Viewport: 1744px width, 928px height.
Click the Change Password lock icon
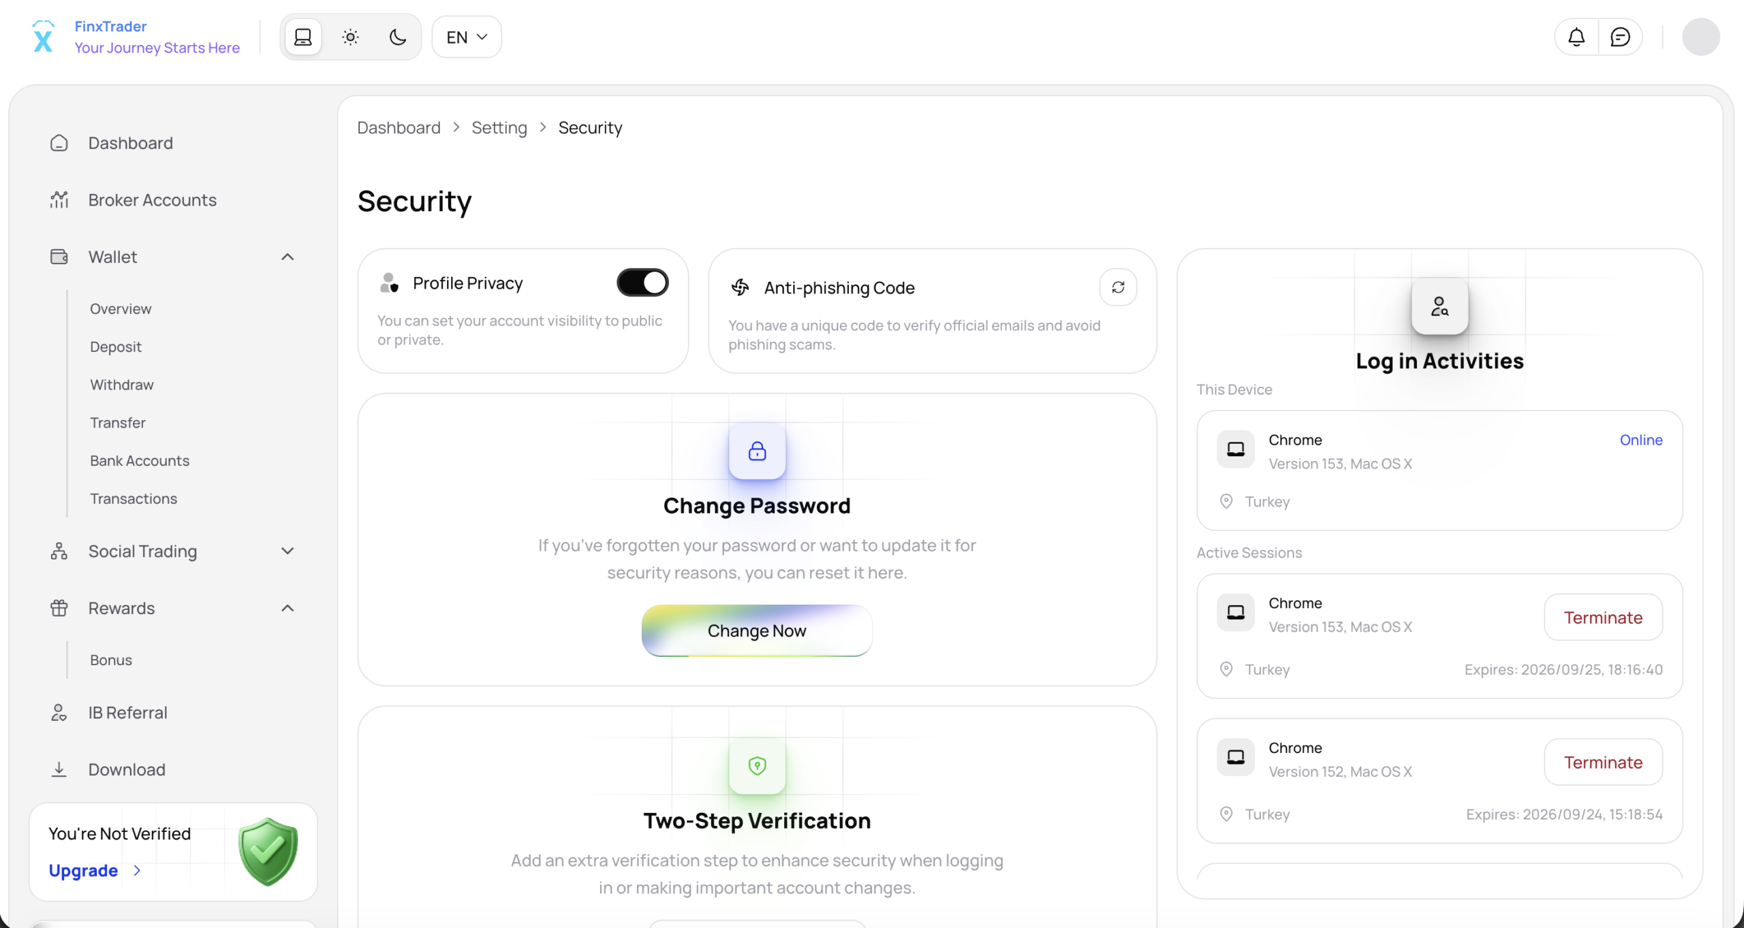click(757, 451)
